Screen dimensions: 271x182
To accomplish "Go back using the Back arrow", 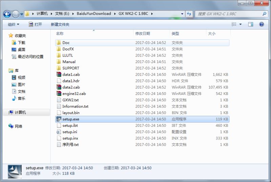I will [x=7, y=14].
